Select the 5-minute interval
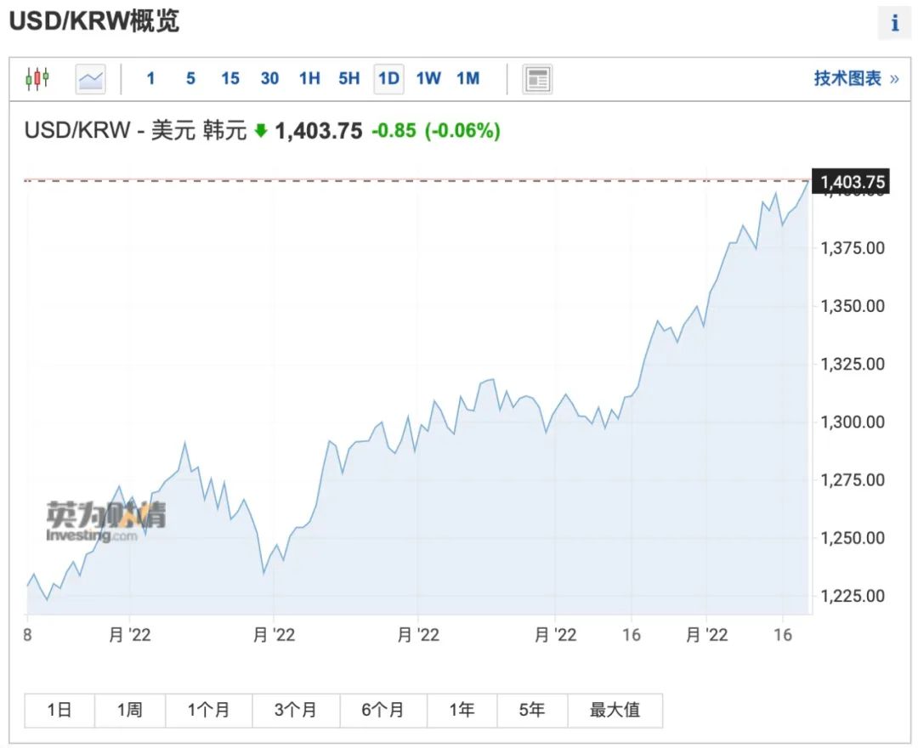 tap(190, 79)
